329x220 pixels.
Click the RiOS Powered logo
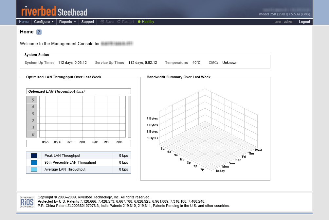pyautogui.click(x=27, y=202)
